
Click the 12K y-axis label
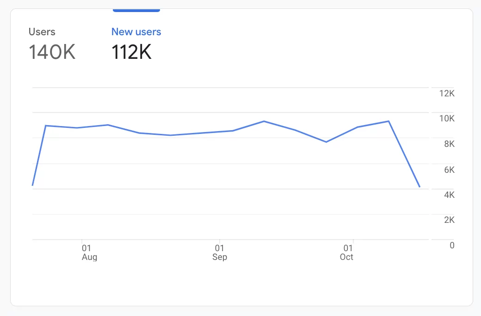(447, 94)
